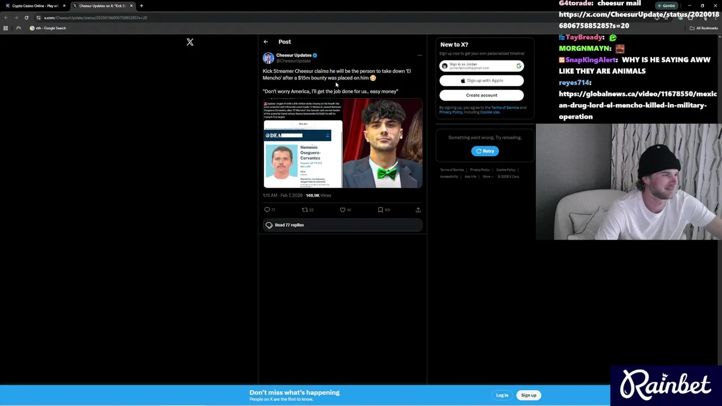Screen dimensions: 722x406
Task: Click the Create account button
Action: 482,95
